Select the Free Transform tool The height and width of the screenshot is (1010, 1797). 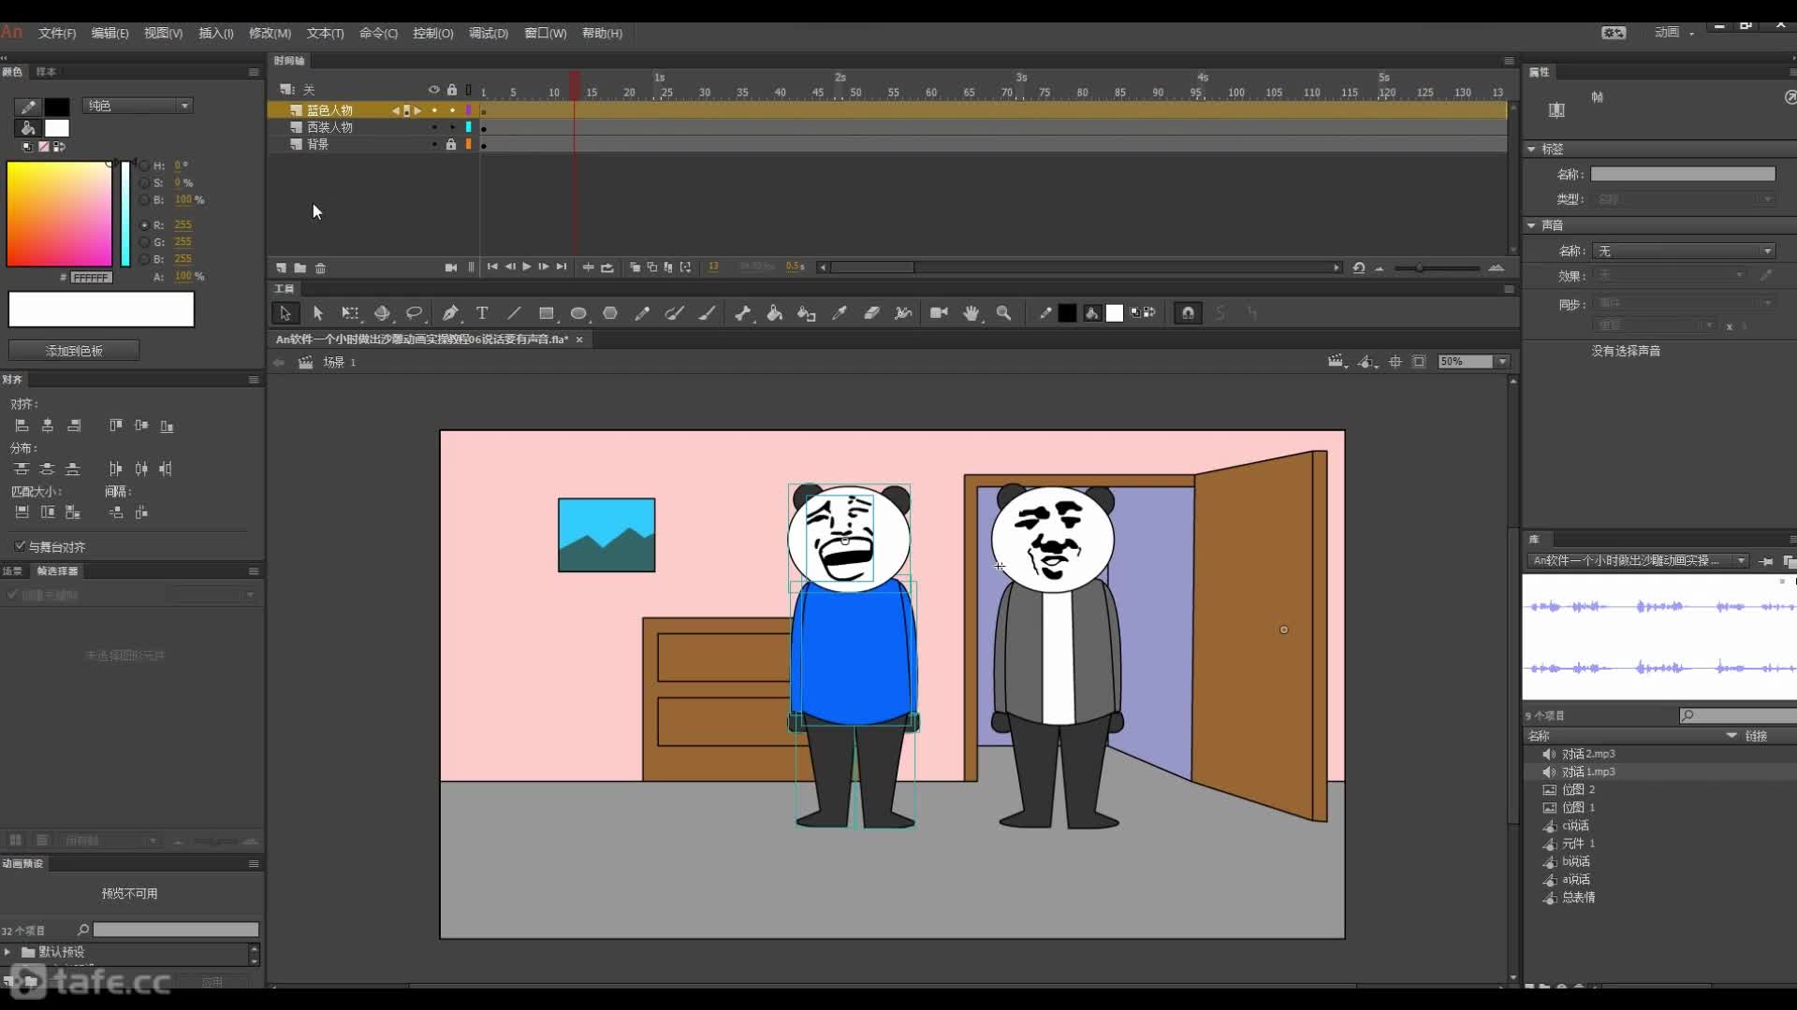pos(350,313)
